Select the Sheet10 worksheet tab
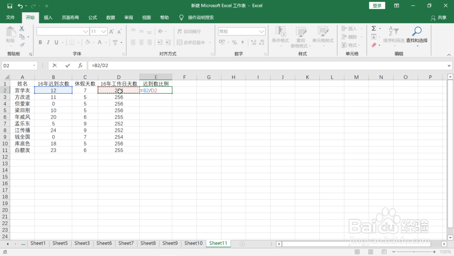Image resolution: width=454 pixels, height=256 pixels. click(x=193, y=243)
